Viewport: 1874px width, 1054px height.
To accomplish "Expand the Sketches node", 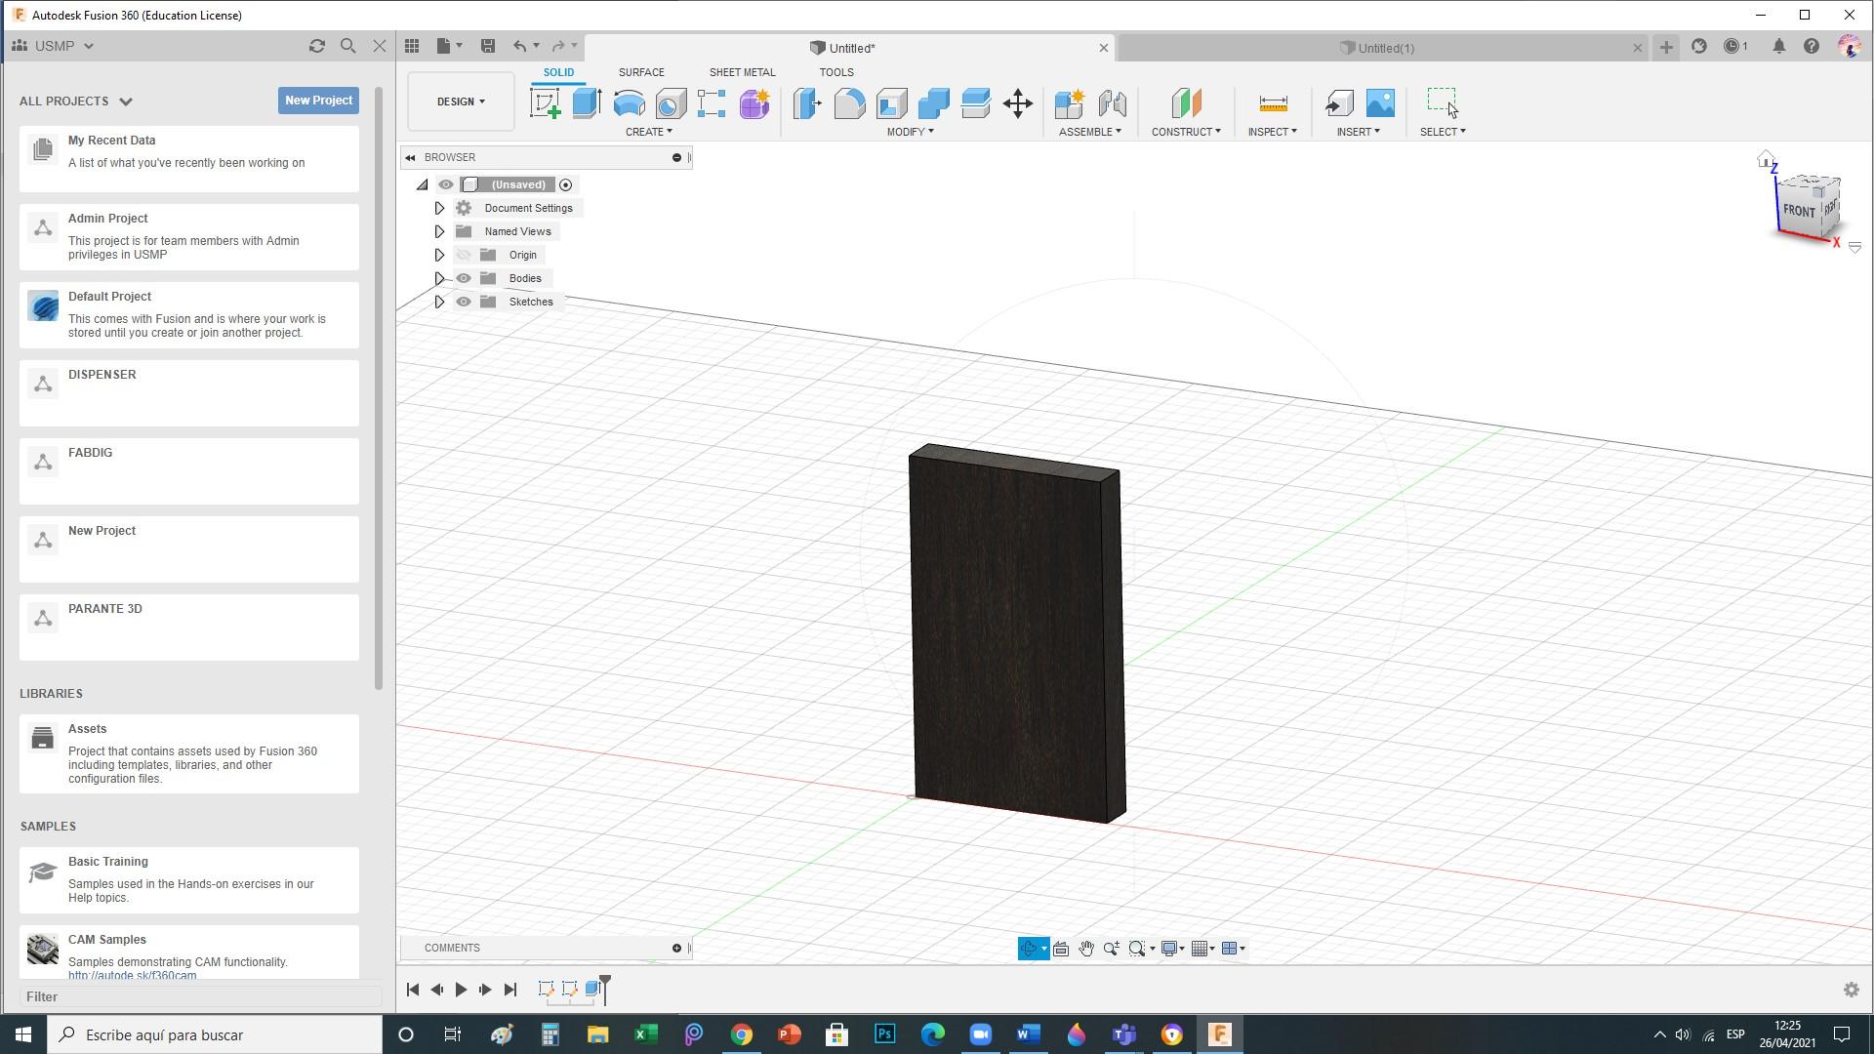I will click(x=439, y=302).
